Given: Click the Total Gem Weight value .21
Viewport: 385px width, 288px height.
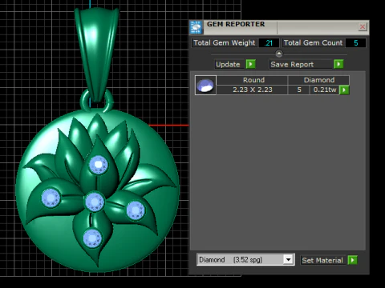Looking at the screenshot, I should tap(269, 43).
